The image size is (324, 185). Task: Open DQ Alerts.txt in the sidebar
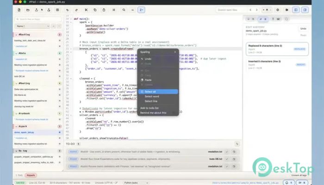20,95
